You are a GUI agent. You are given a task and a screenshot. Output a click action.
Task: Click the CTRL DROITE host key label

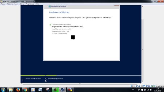point(160,86)
